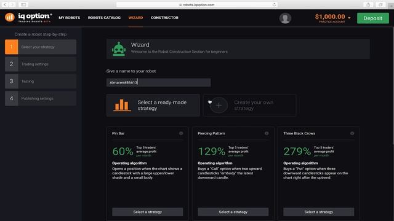This screenshot has height=221, width=394.
Task: Switch to the Wizard tab
Action: coord(135,18)
